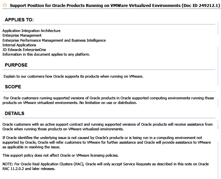Screen dimensions: 221x179
Task: Select the 'Internal Applications' line
Action: [x=19, y=45]
